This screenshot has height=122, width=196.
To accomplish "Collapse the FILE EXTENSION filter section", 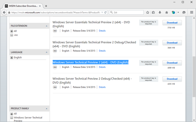I will 46,26.
